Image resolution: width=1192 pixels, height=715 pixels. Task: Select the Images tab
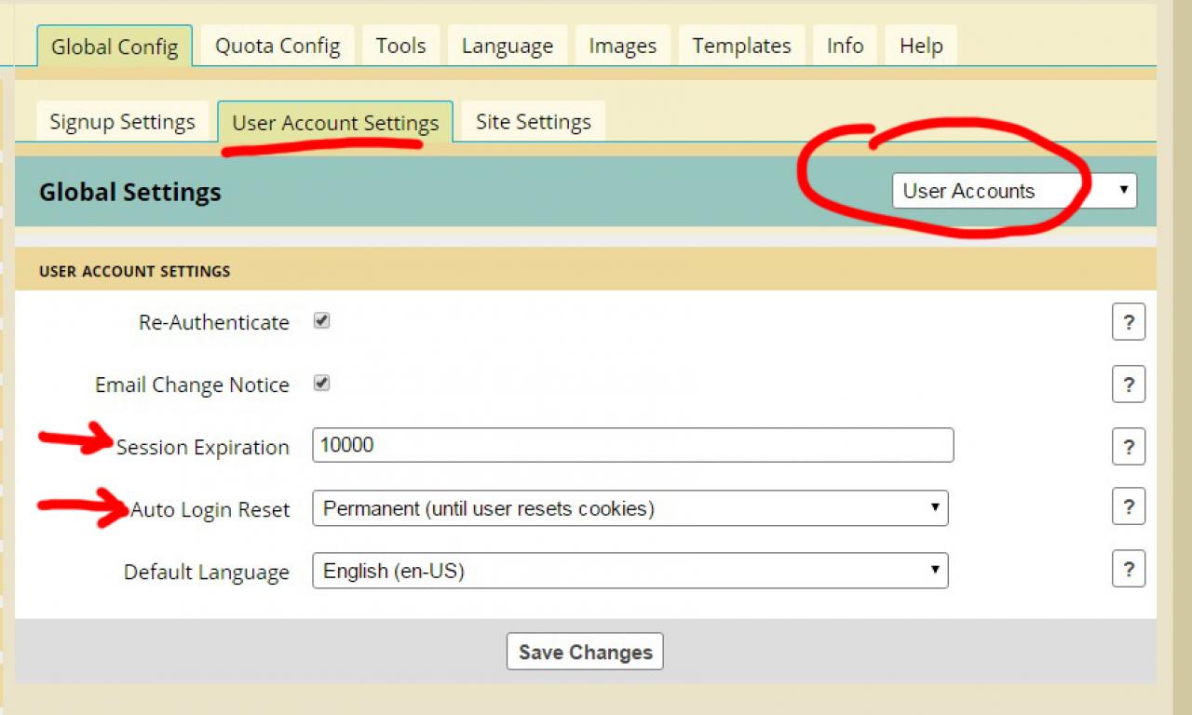622,46
